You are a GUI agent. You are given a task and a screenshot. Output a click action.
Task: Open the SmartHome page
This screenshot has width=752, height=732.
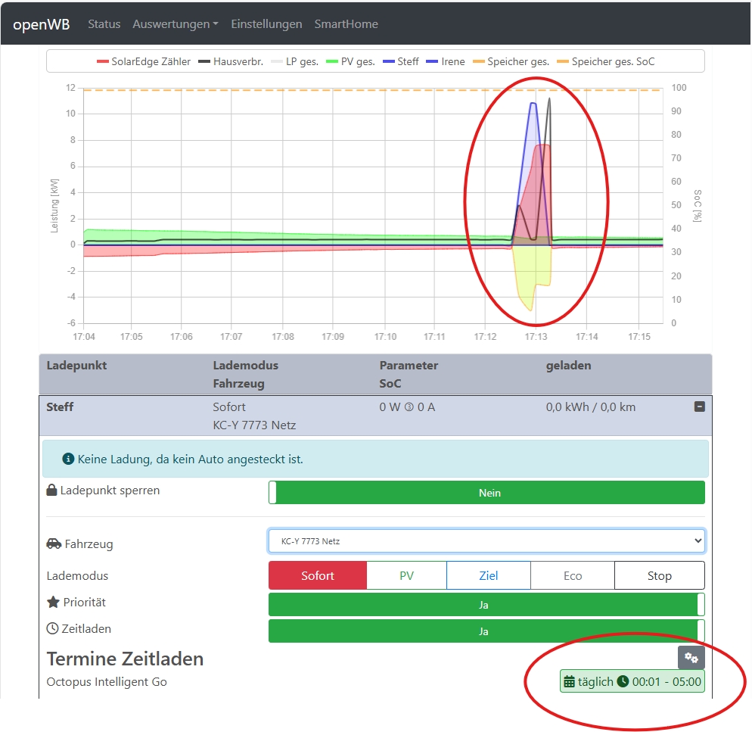[346, 24]
